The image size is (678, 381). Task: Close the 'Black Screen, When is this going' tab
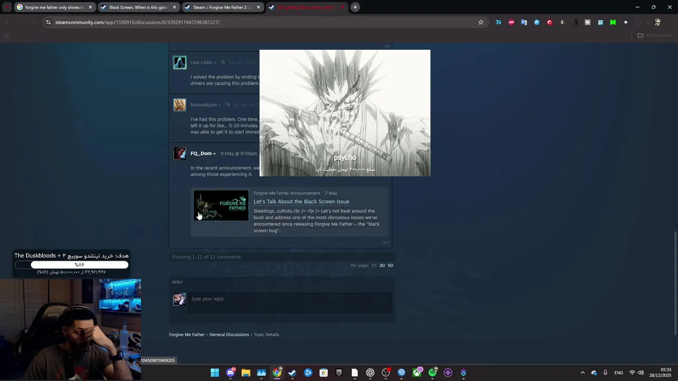tap(174, 7)
